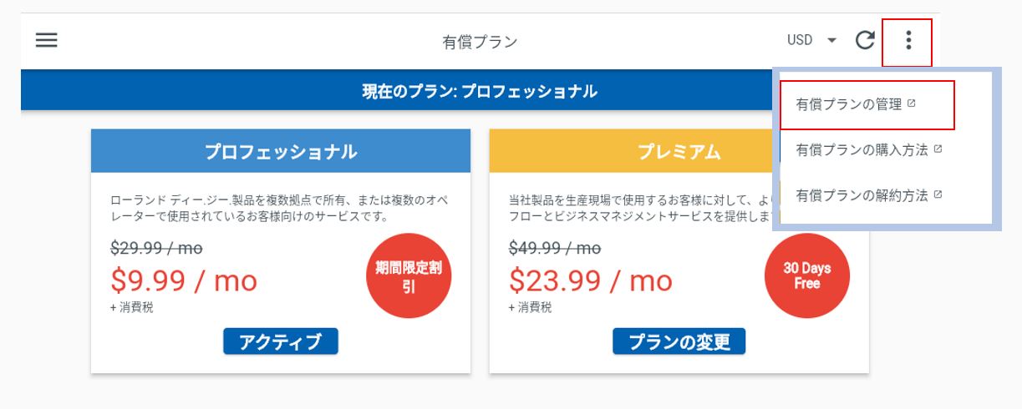Screen dimensions: 1022x409
Task: Click the プロフェッショナル plan card header
Action: (x=281, y=151)
